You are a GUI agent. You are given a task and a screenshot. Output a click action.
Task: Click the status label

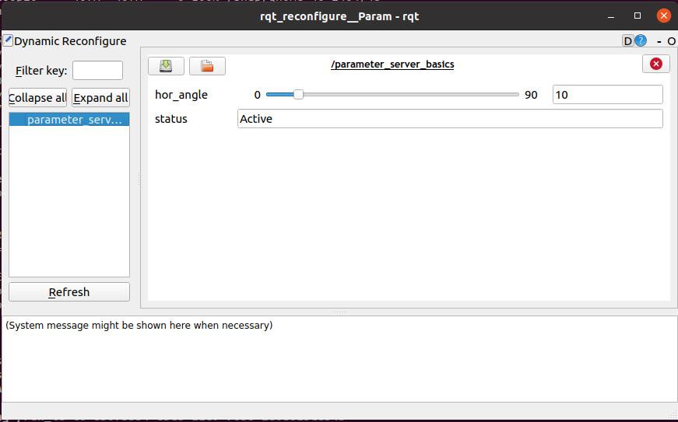pyautogui.click(x=171, y=119)
